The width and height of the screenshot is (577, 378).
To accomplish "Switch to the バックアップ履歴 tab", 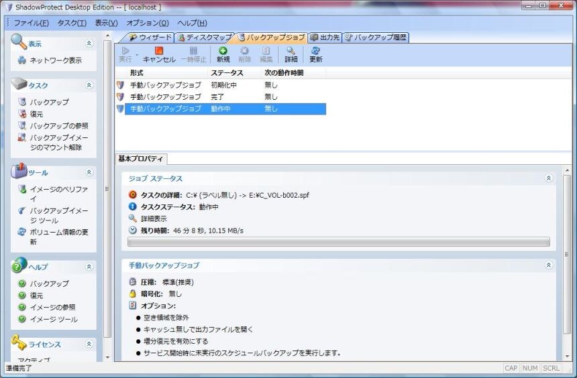I will click(x=375, y=38).
